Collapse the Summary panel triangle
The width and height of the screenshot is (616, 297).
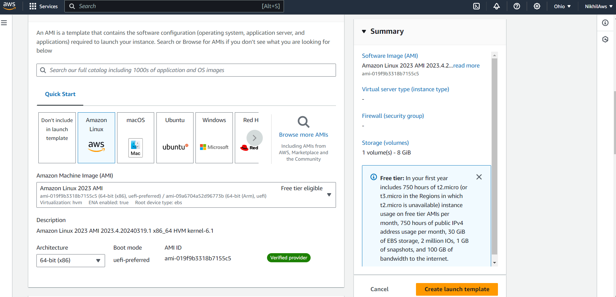364,31
